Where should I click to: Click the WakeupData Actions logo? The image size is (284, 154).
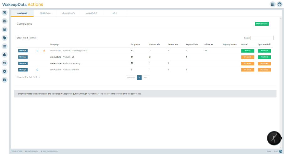23,4
